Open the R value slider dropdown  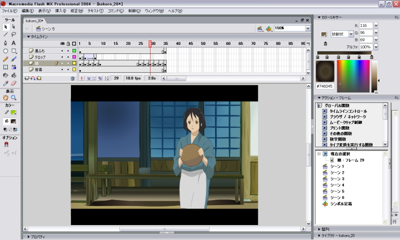[x=376, y=25]
